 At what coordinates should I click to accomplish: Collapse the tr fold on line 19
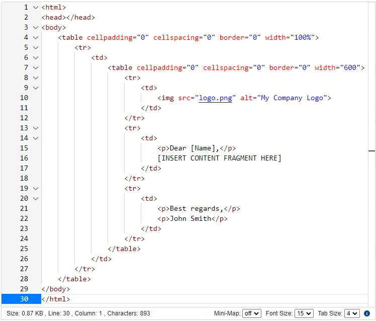[x=36, y=189]
